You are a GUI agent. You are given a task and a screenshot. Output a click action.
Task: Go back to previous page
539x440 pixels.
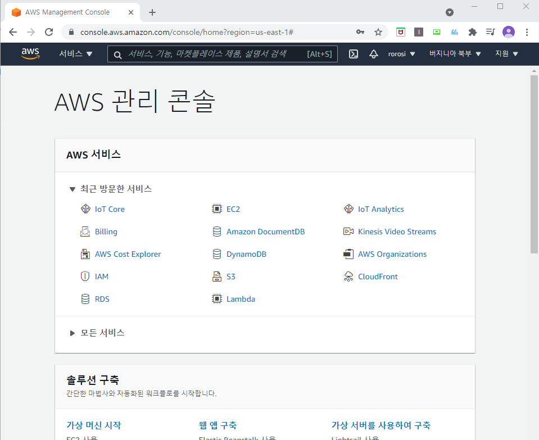coord(13,32)
